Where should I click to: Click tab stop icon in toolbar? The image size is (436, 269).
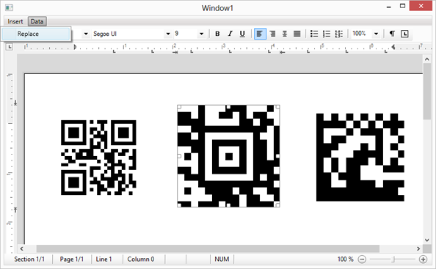tap(404, 34)
